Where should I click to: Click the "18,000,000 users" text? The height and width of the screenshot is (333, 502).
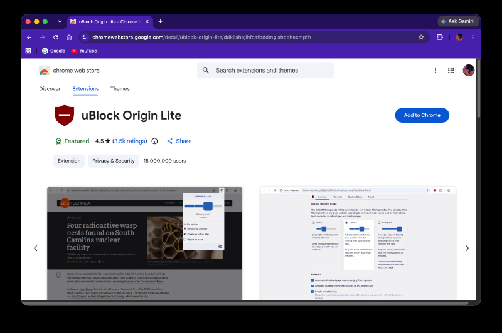(164, 161)
